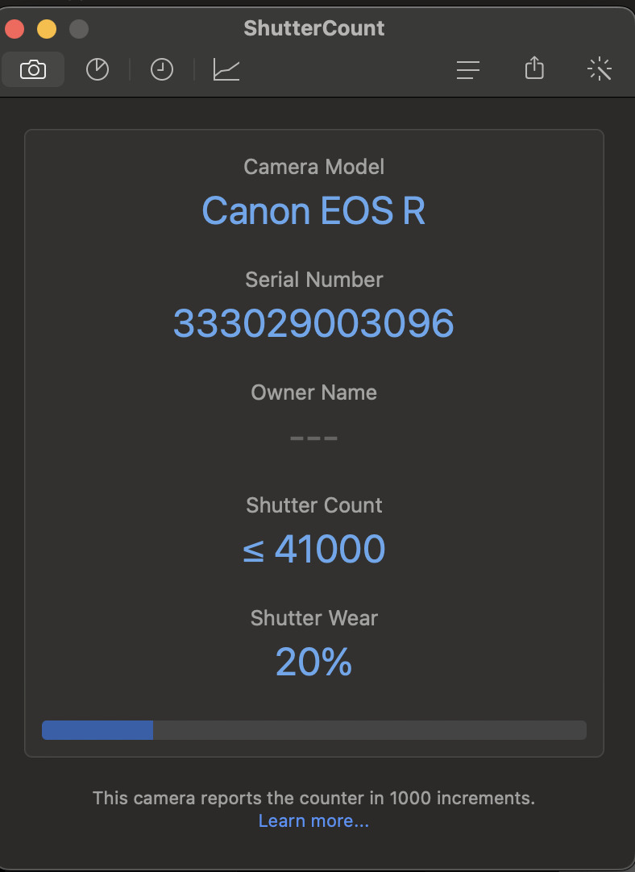Click the Learn more... link

pyautogui.click(x=313, y=821)
